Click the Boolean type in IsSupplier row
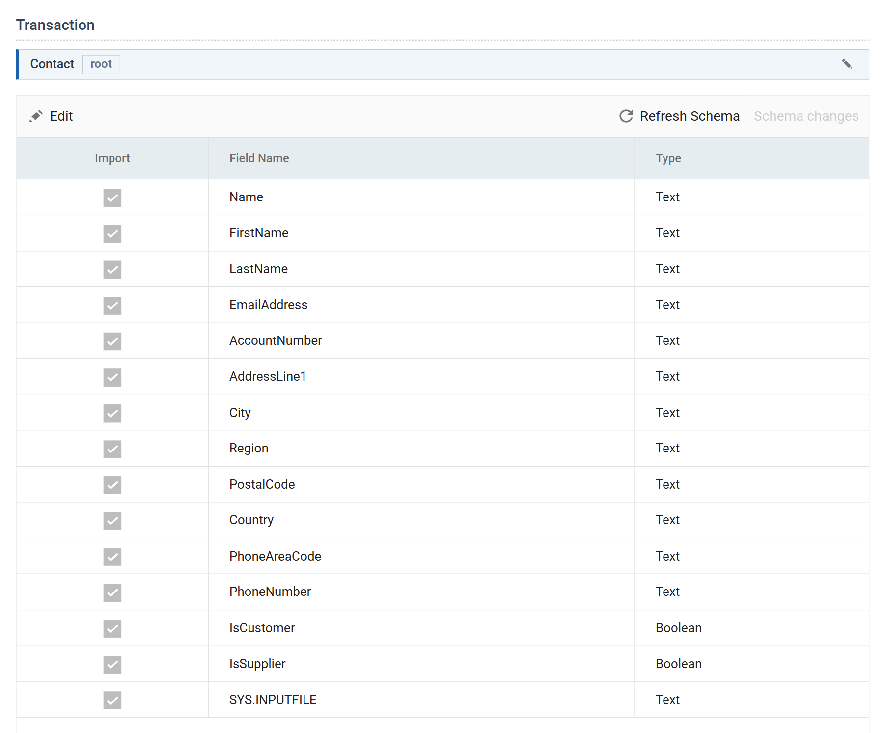 coord(678,664)
